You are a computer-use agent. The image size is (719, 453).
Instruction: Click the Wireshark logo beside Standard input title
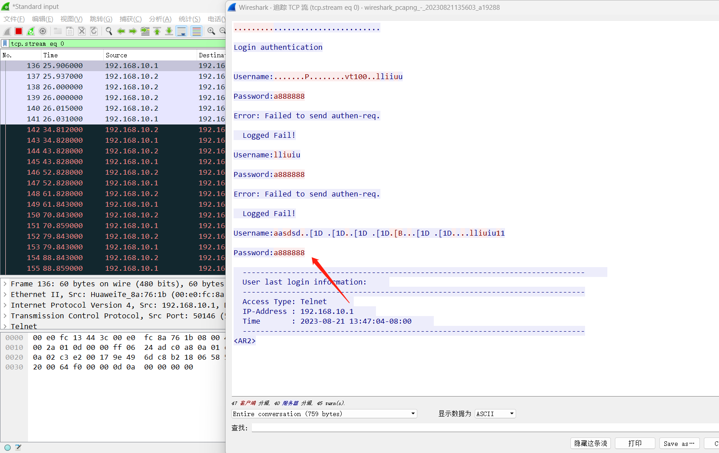click(x=6, y=7)
